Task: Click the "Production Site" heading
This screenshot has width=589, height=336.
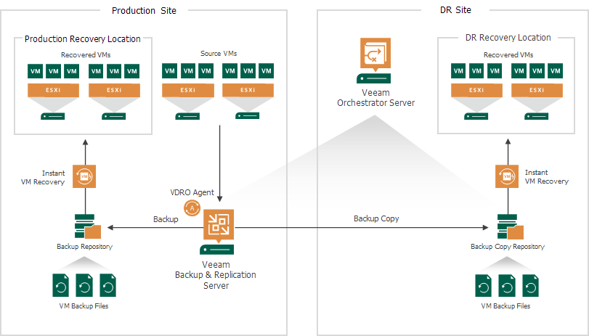Action: coord(144,10)
